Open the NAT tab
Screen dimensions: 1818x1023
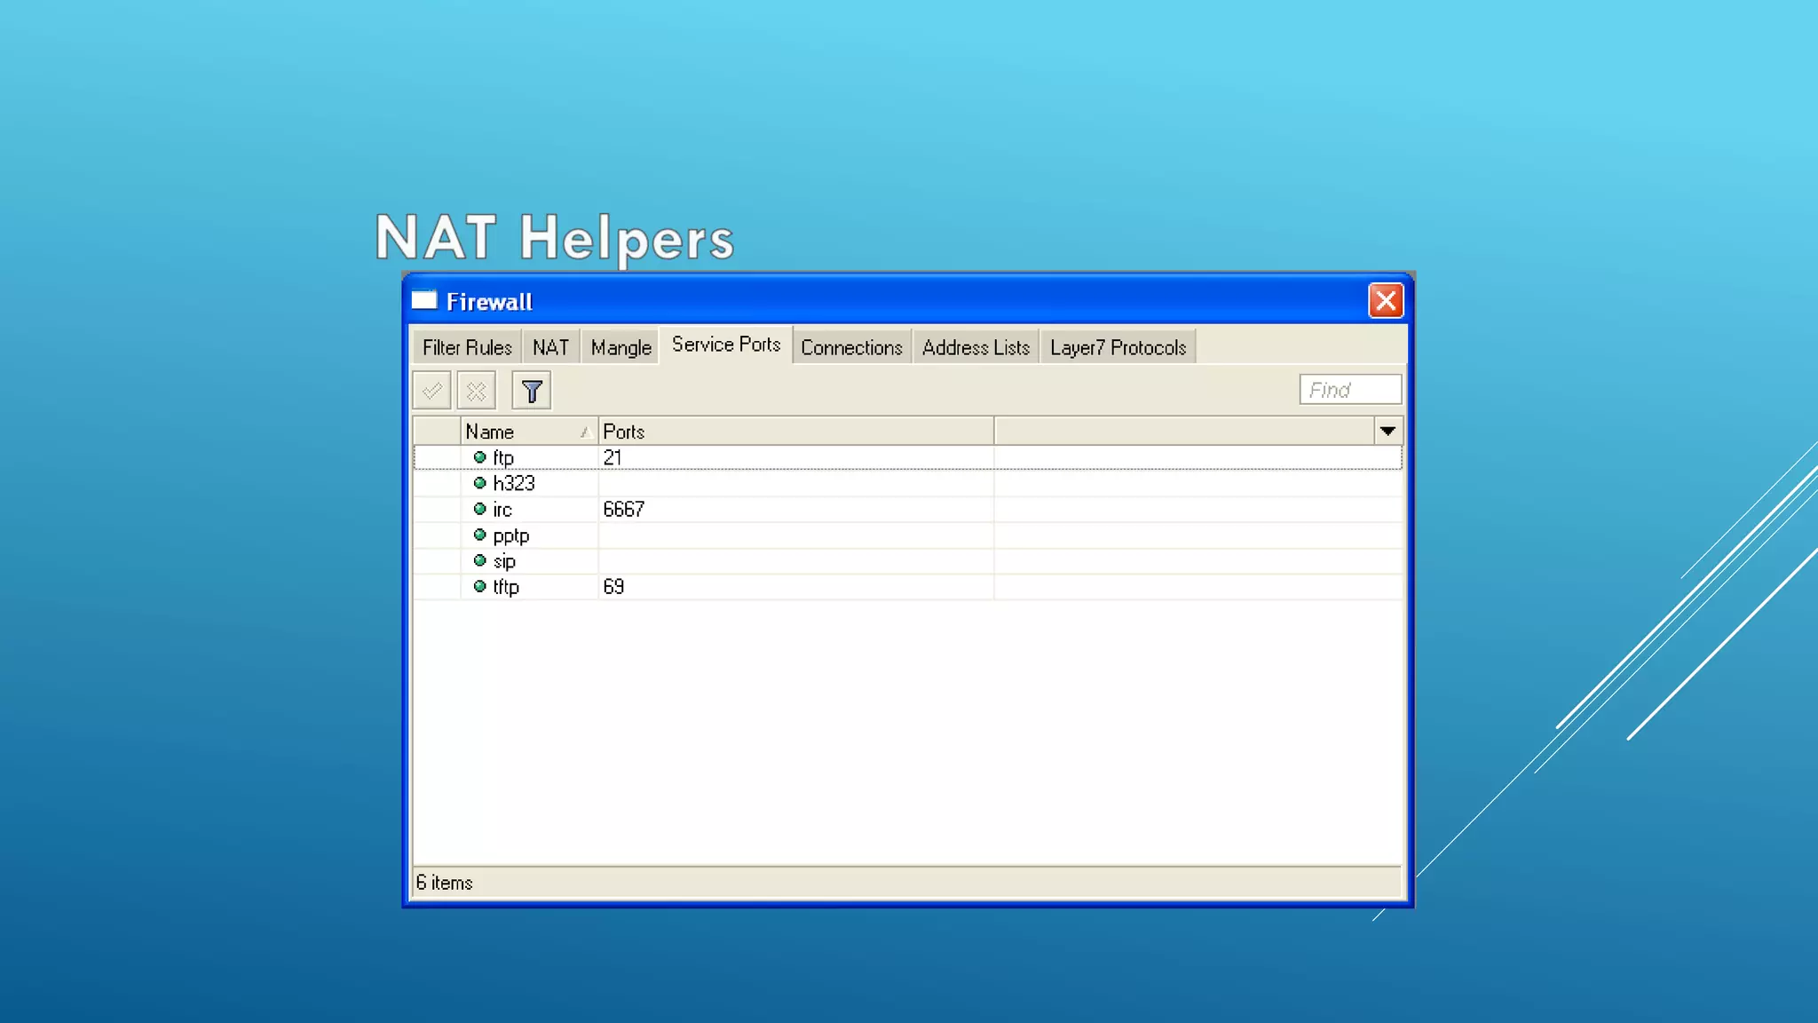[x=550, y=347]
